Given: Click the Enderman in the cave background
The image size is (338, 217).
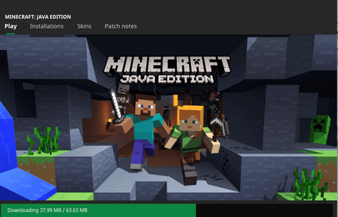Looking at the screenshot, I should point(166,115).
